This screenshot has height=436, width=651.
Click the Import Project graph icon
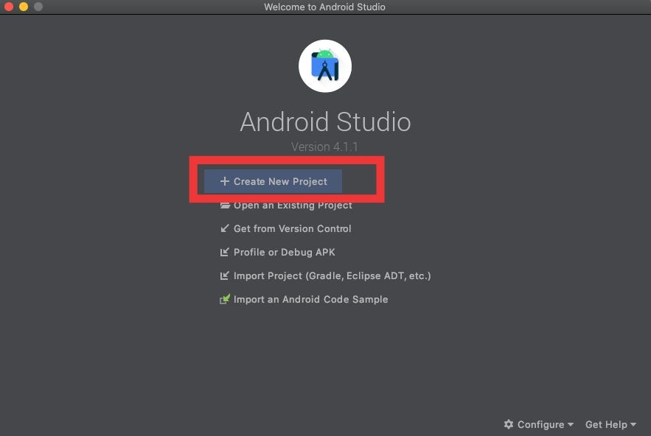click(x=225, y=275)
